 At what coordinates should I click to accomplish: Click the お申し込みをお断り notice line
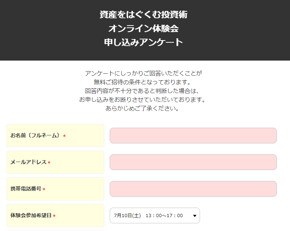(142, 100)
